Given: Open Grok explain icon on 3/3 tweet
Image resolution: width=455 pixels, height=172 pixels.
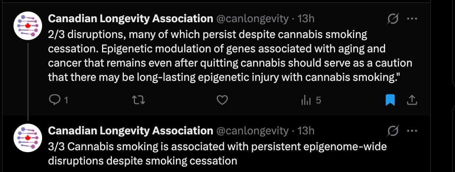Looking at the screenshot, I should coord(393,131).
